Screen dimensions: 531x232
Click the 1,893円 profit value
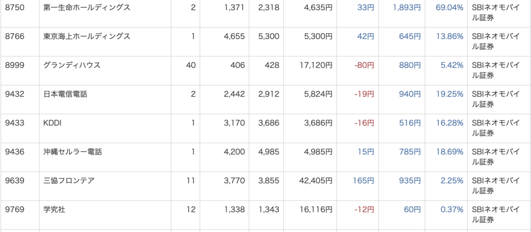click(x=407, y=7)
